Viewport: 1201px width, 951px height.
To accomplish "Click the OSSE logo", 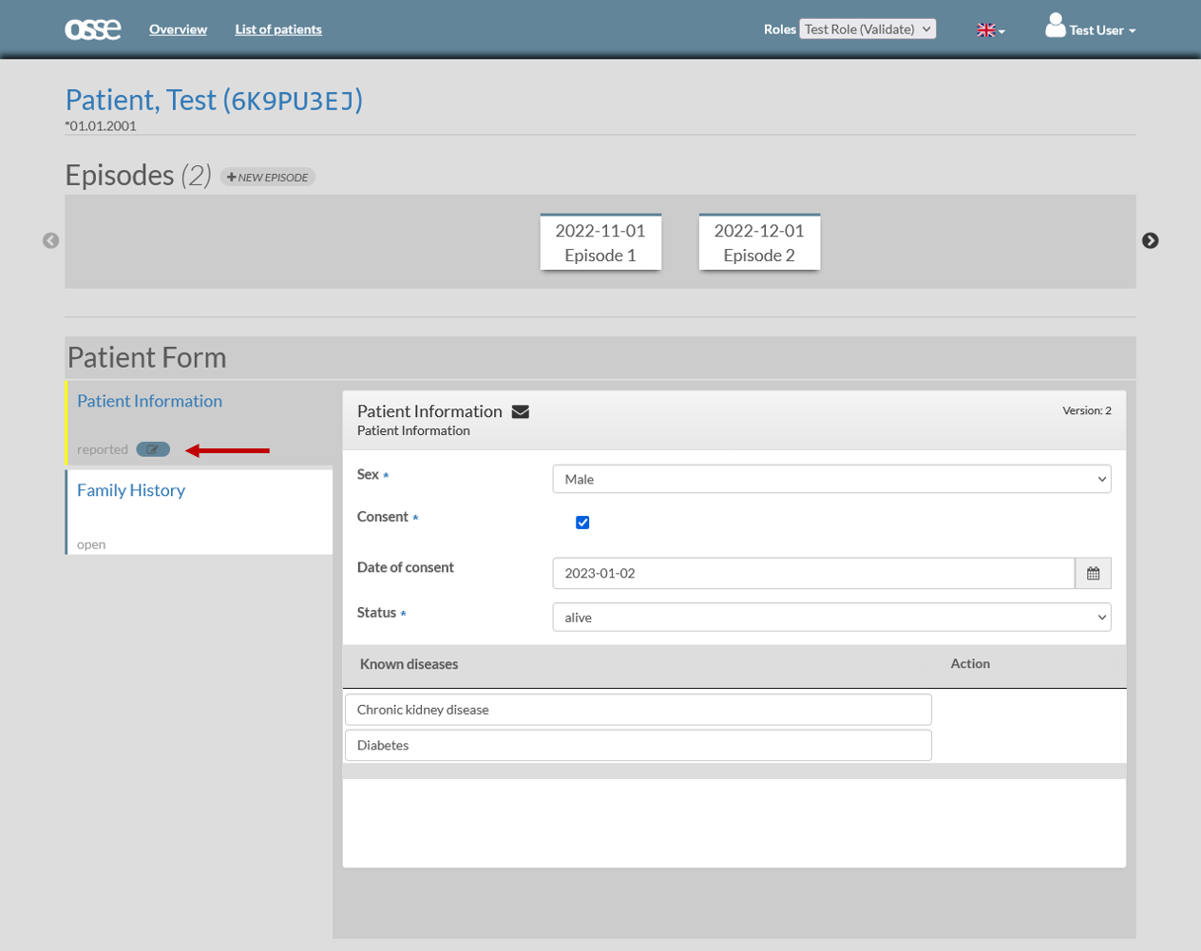I will coord(92,29).
